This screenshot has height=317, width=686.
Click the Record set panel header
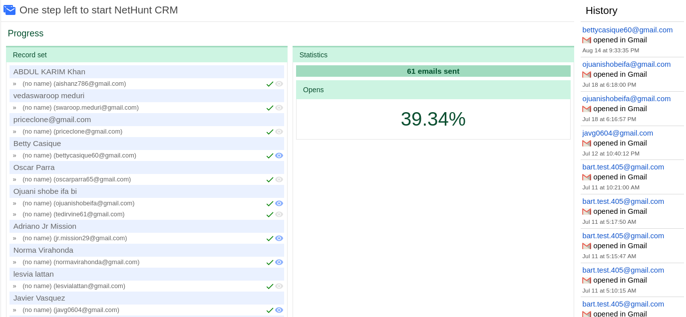click(147, 54)
